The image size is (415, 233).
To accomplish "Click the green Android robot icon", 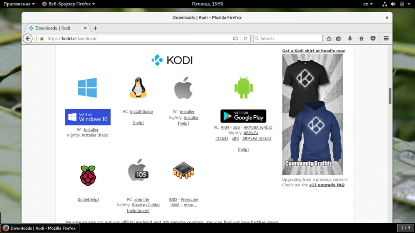I will (x=244, y=88).
